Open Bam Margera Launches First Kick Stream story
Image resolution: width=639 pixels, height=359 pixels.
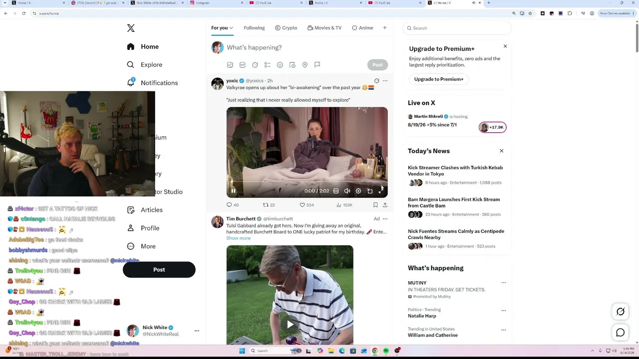pos(454,202)
